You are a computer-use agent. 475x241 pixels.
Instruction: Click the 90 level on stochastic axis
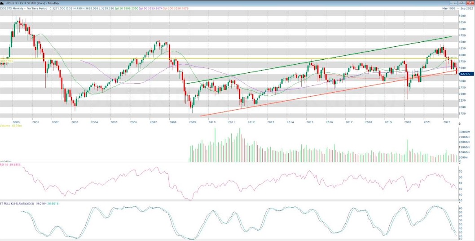pyautogui.click(x=462, y=209)
